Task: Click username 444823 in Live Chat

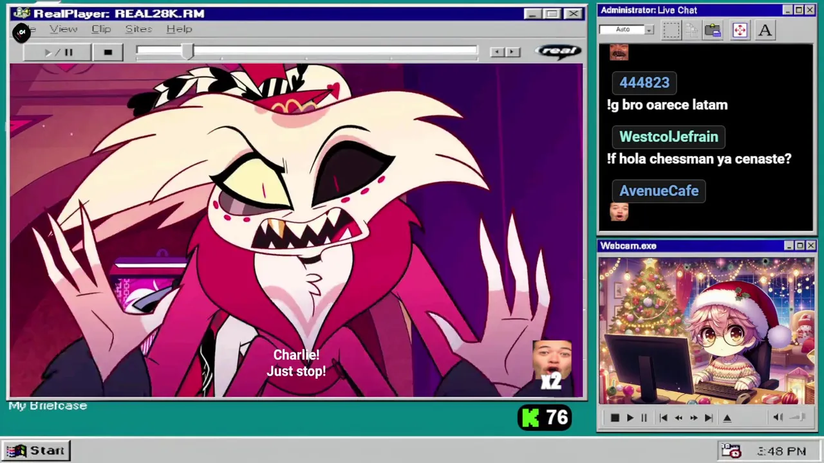Action: click(x=644, y=82)
